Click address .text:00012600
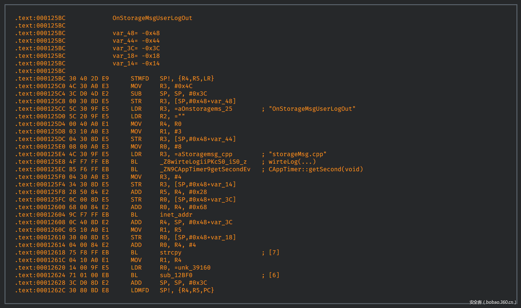 coord(40,207)
